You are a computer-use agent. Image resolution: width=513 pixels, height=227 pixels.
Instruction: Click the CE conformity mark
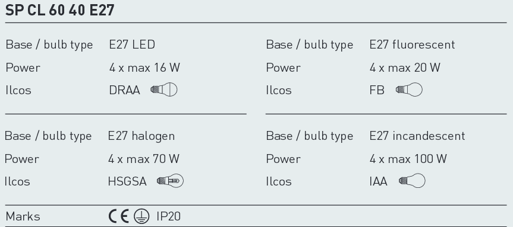coord(118,216)
